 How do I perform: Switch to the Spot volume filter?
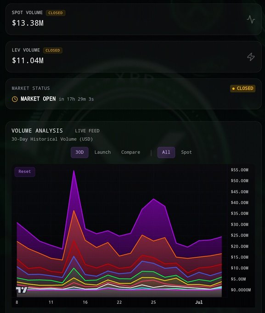tap(186, 152)
